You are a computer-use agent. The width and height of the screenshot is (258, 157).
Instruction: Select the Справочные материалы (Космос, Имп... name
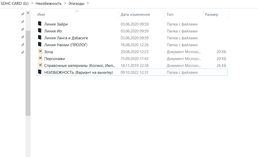80,66
